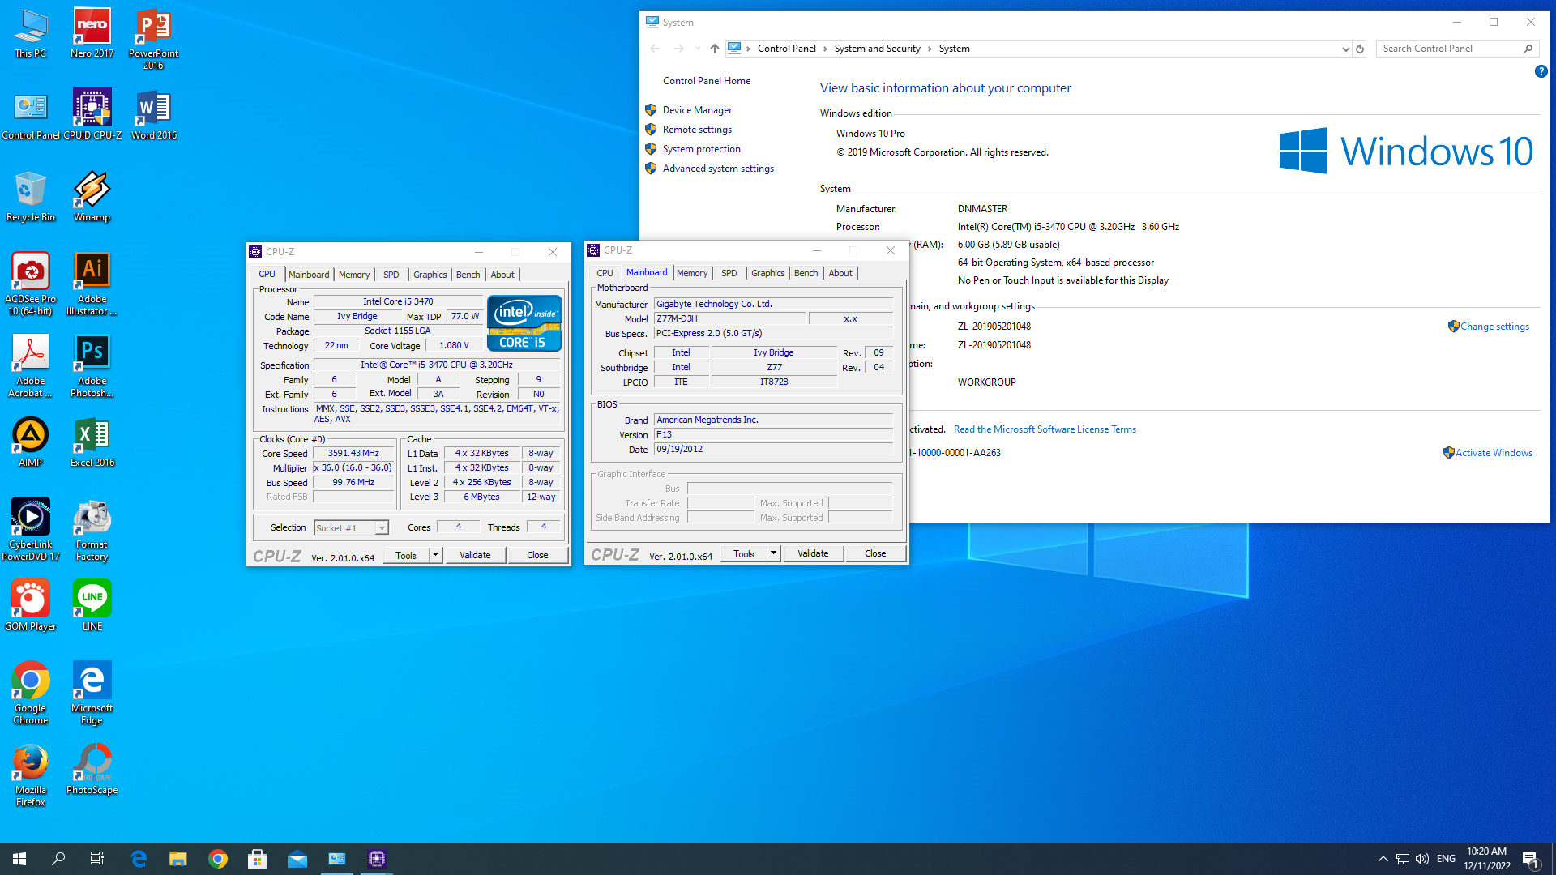This screenshot has height=875, width=1556.
Task: Click Activate Windows link
Action: click(x=1494, y=453)
